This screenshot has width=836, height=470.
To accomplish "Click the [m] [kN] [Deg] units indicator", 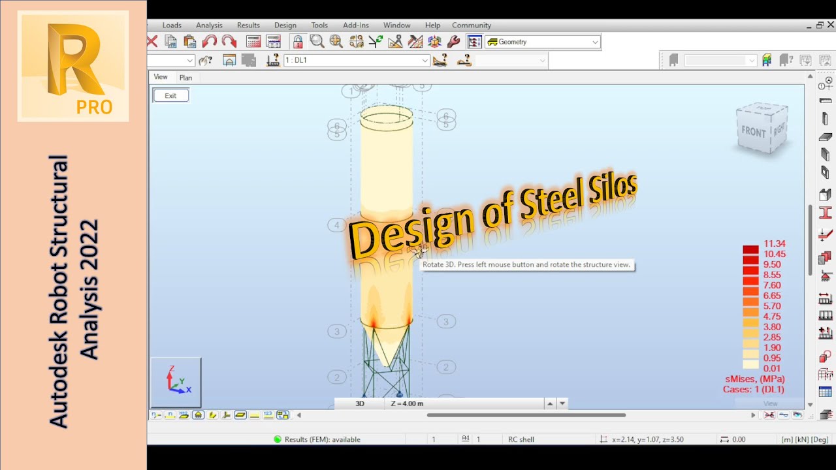I will point(805,439).
